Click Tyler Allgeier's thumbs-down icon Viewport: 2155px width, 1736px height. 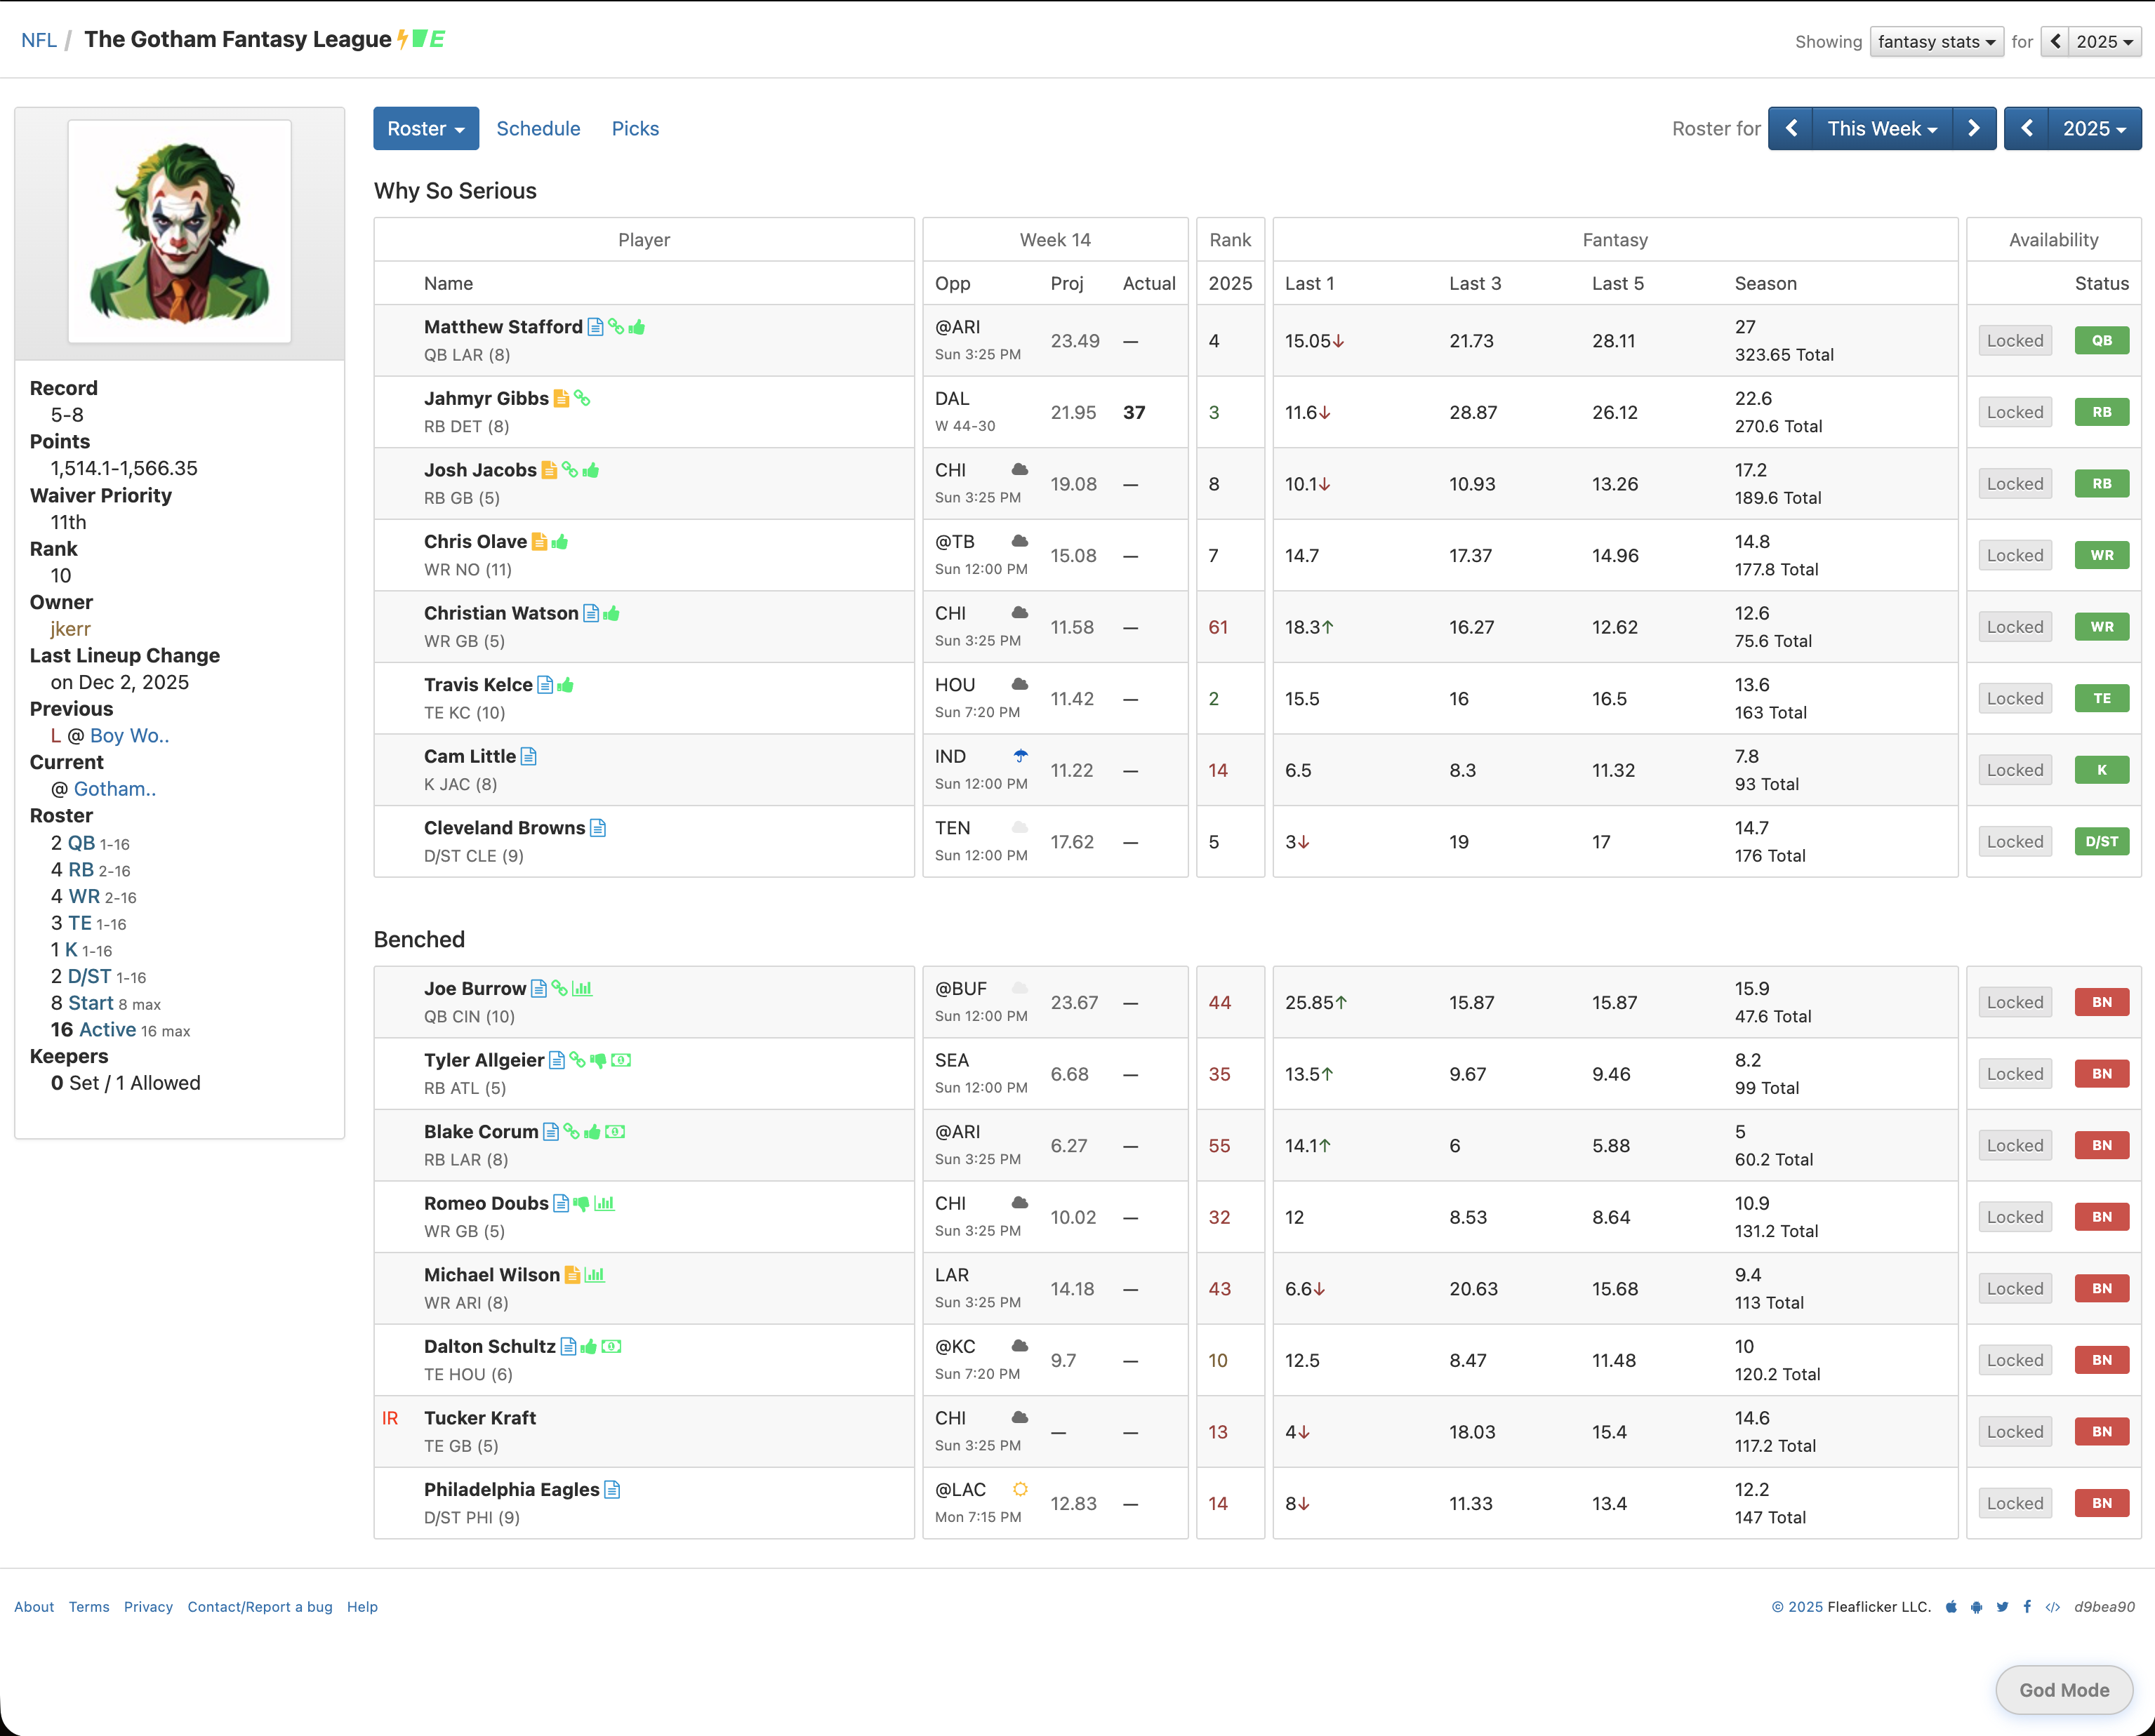point(598,1060)
